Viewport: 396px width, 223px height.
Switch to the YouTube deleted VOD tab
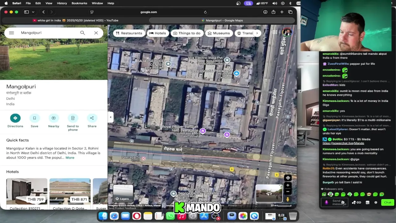75,20
